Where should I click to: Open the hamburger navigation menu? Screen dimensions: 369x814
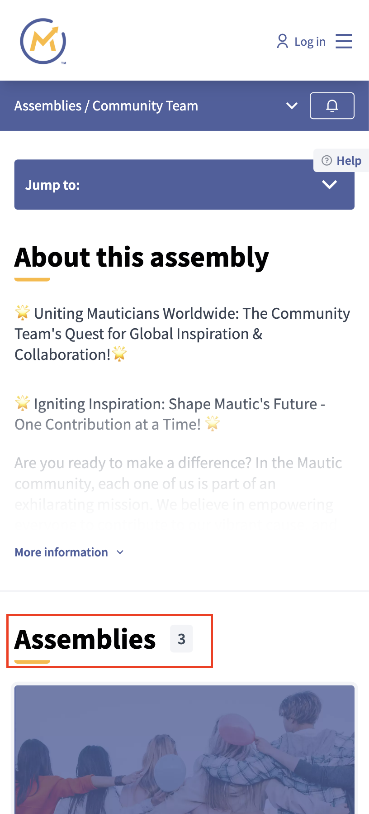click(344, 41)
